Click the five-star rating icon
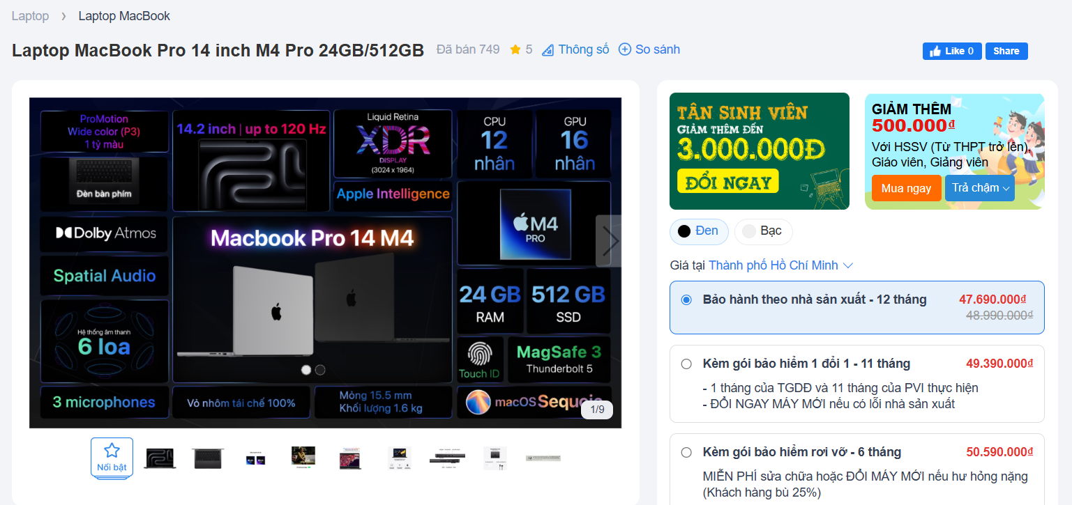 coord(515,49)
